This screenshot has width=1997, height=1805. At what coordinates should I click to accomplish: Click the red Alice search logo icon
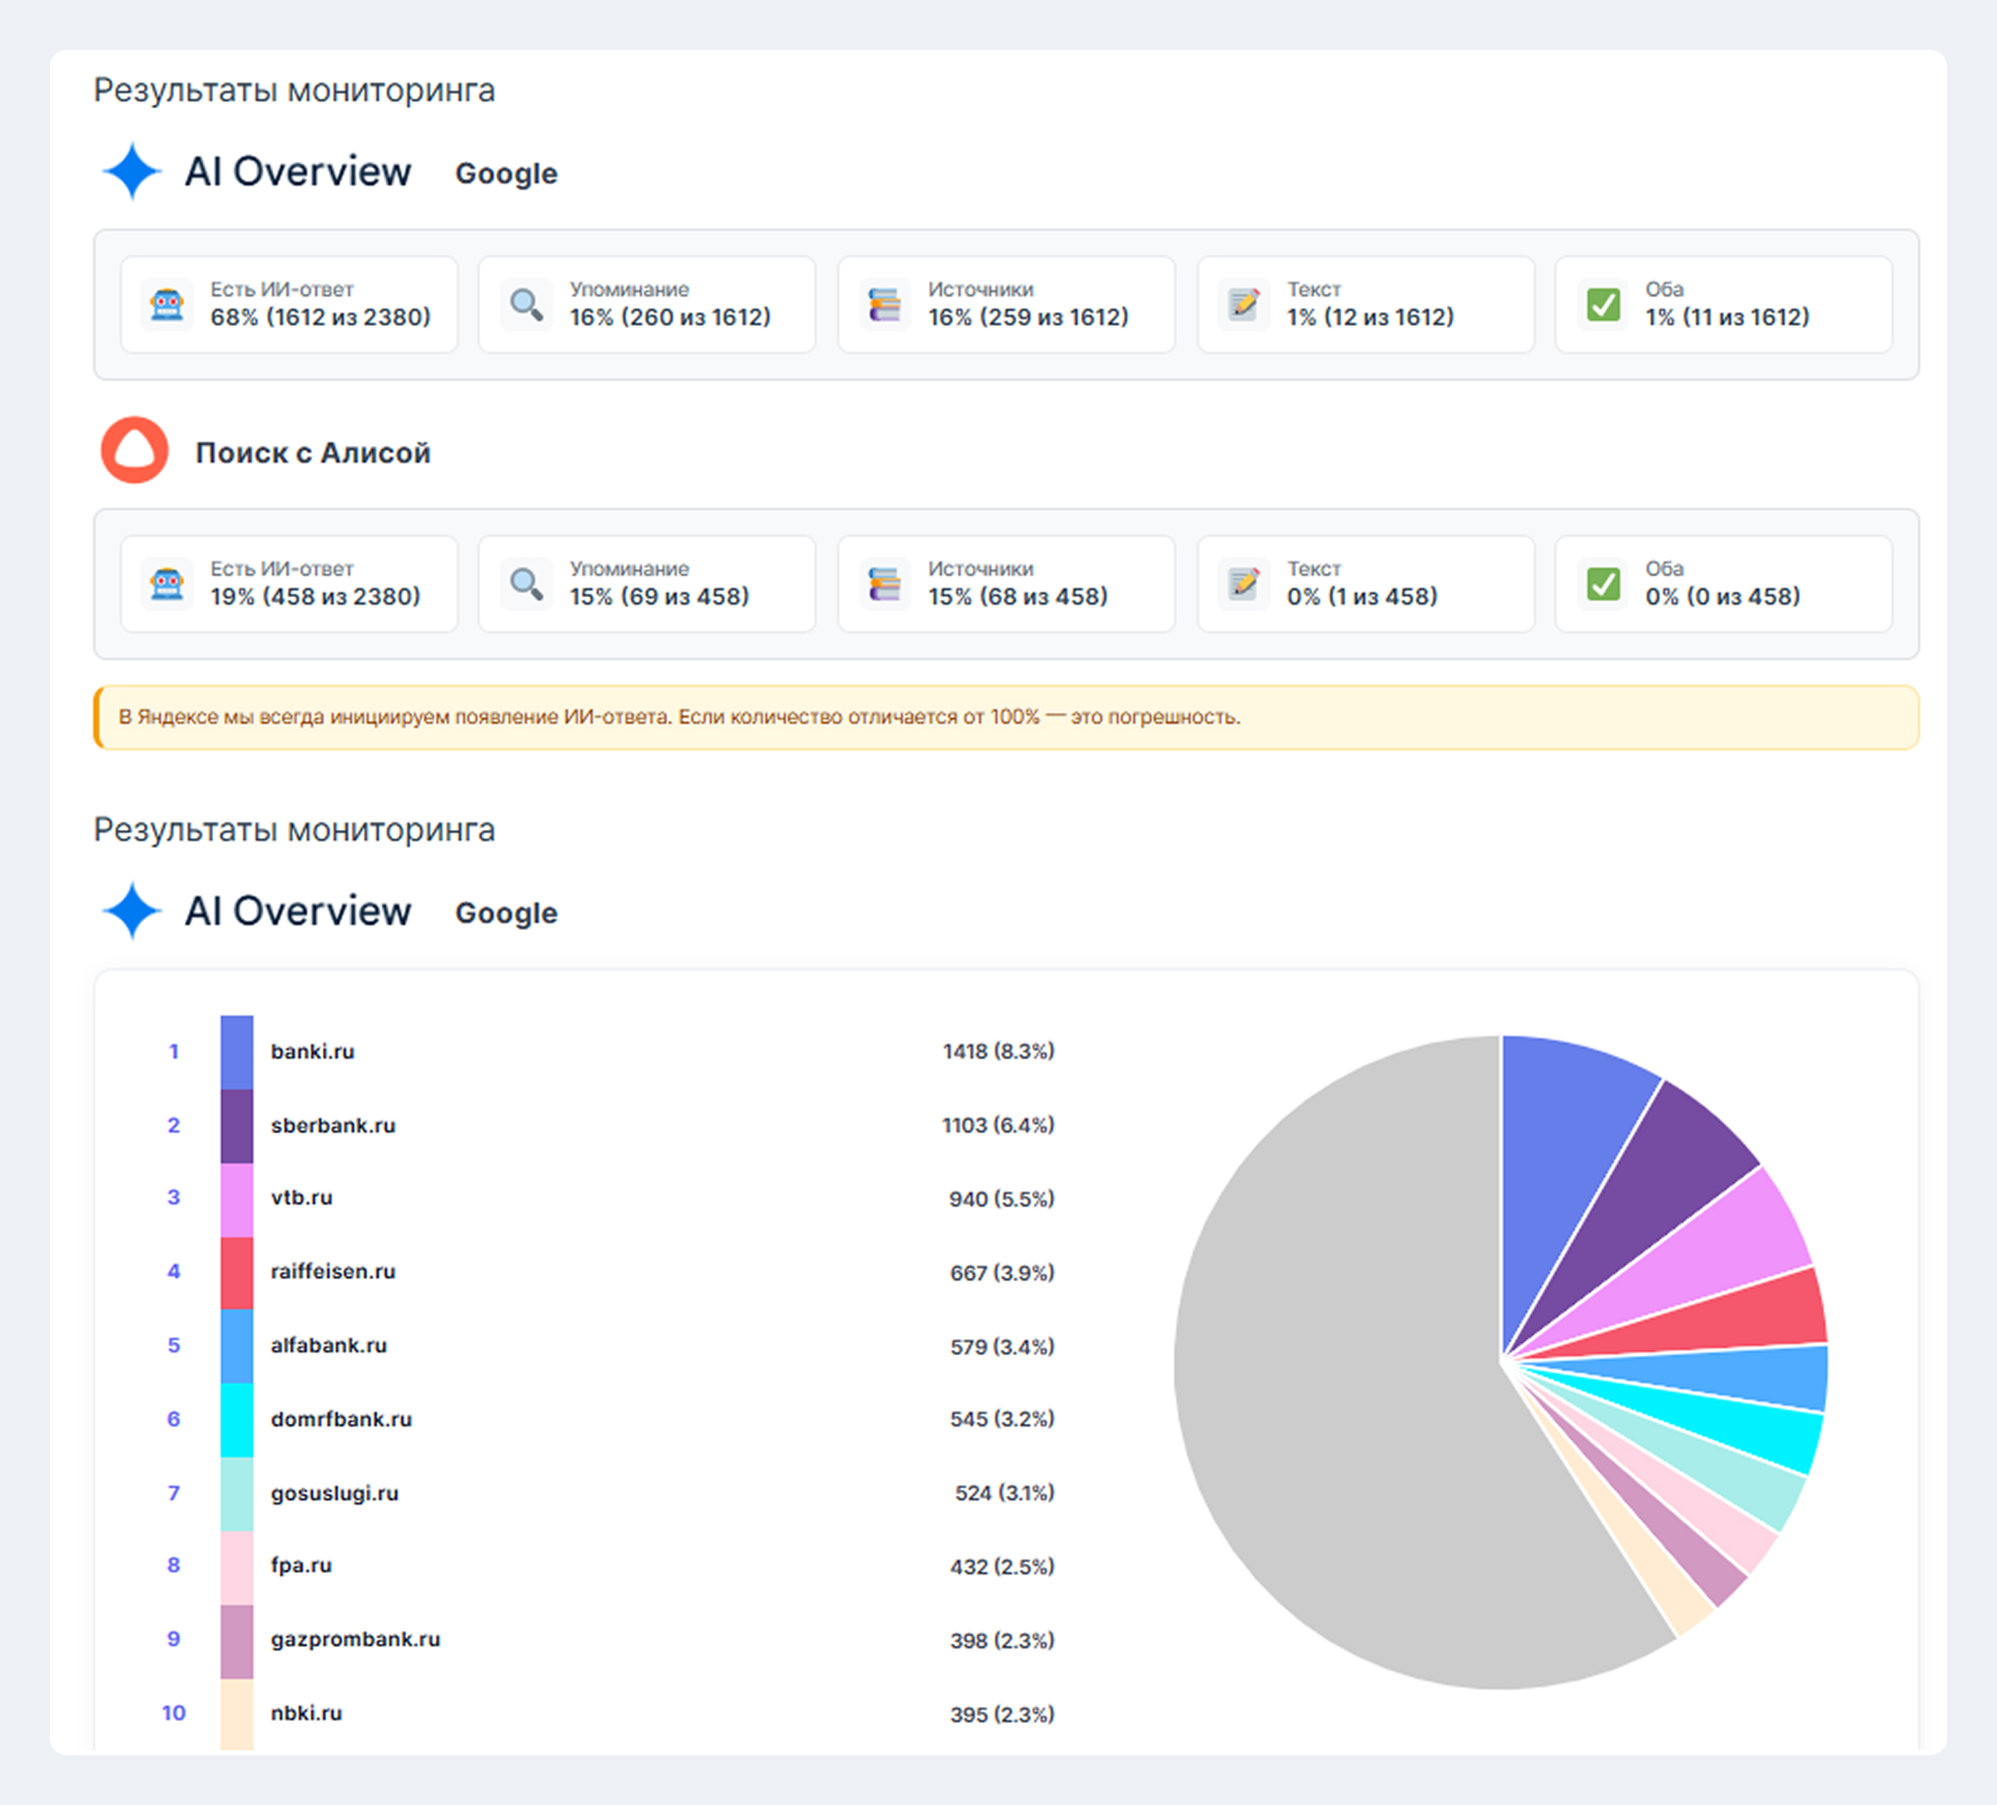pyautogui.click(x=135, y=451)
